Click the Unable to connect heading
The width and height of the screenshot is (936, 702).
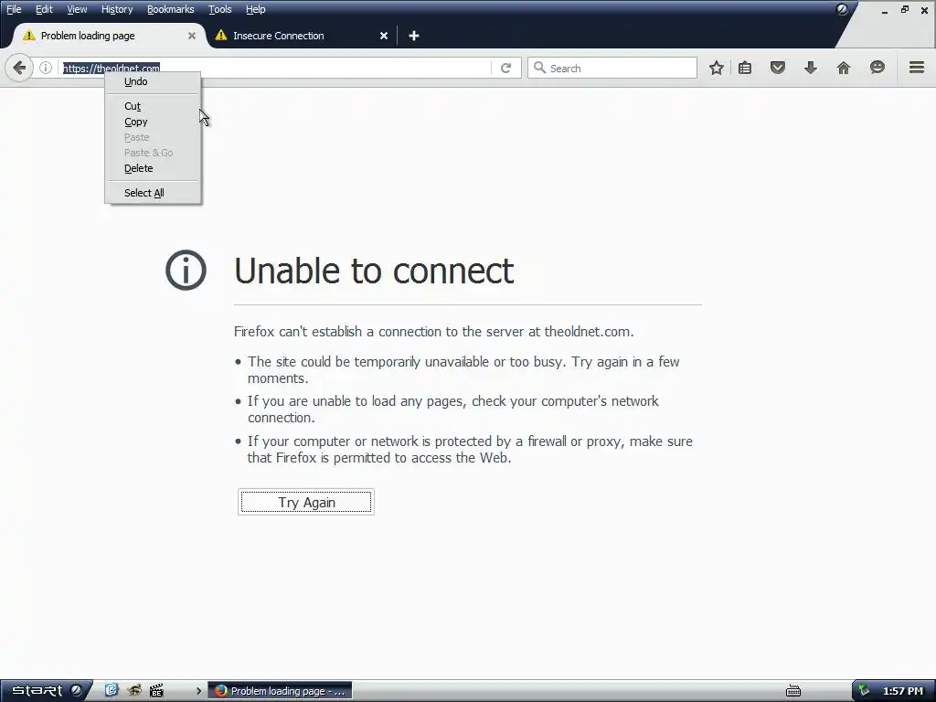[374, 271]
